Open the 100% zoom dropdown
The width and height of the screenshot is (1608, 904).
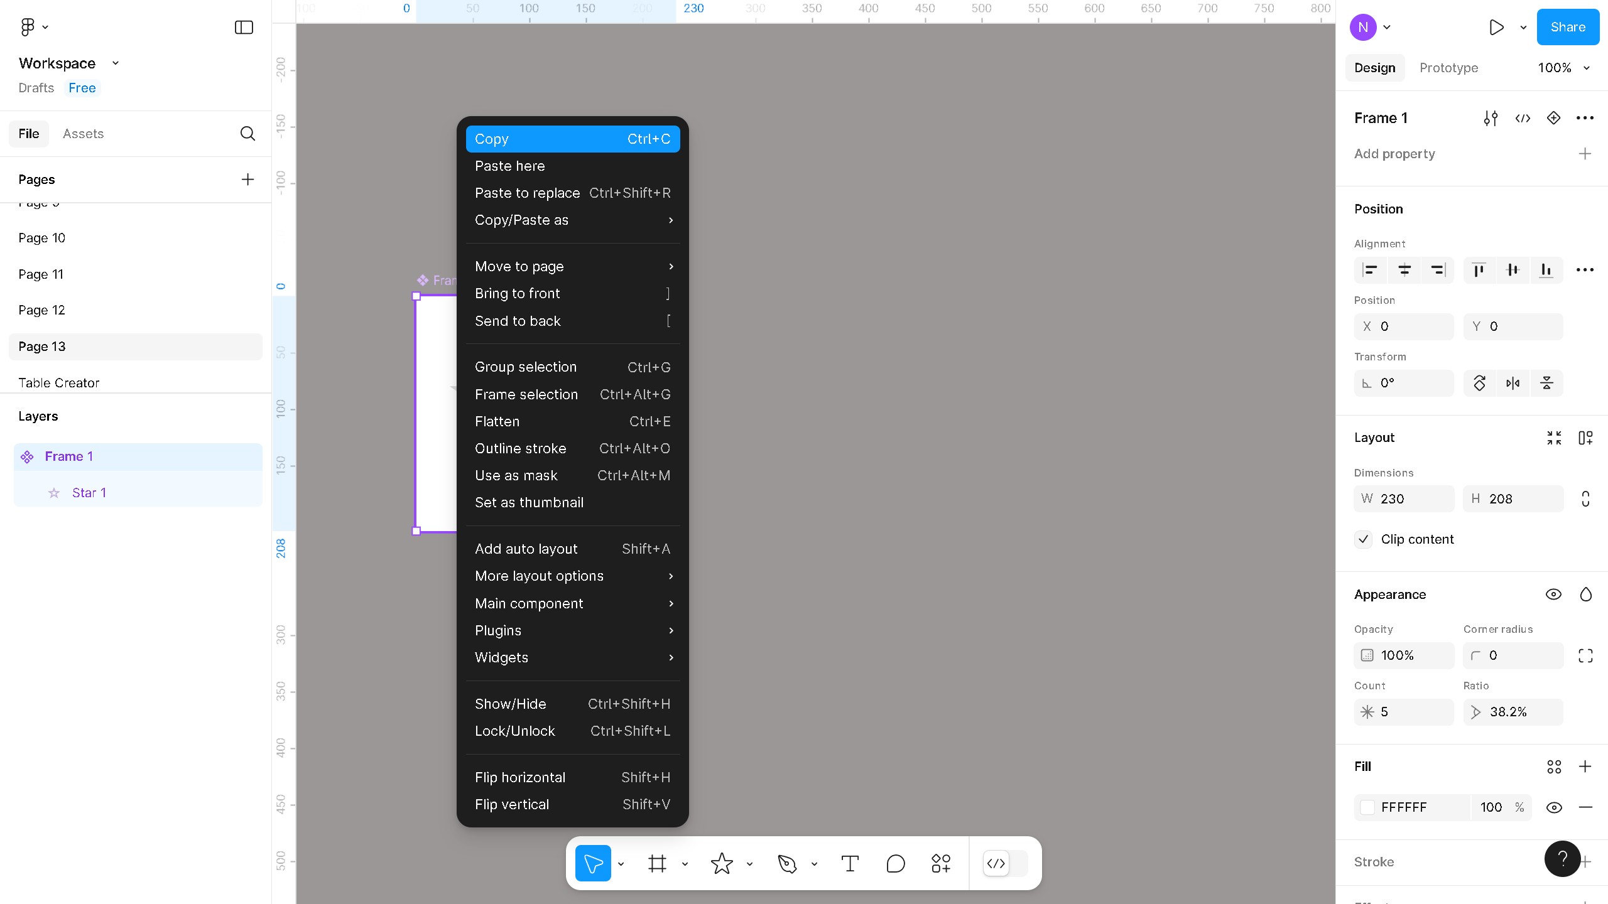click(1563, 68)
